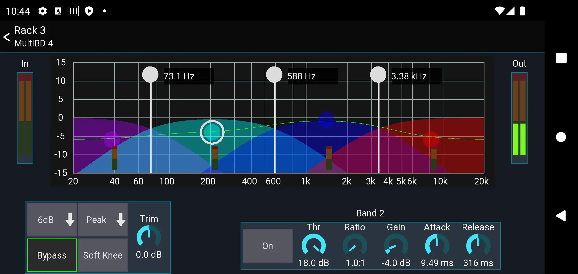Viewport: 578px width, 274px height.
Task: Tap the Play Protect shield status icon
Action: point(89,11)
